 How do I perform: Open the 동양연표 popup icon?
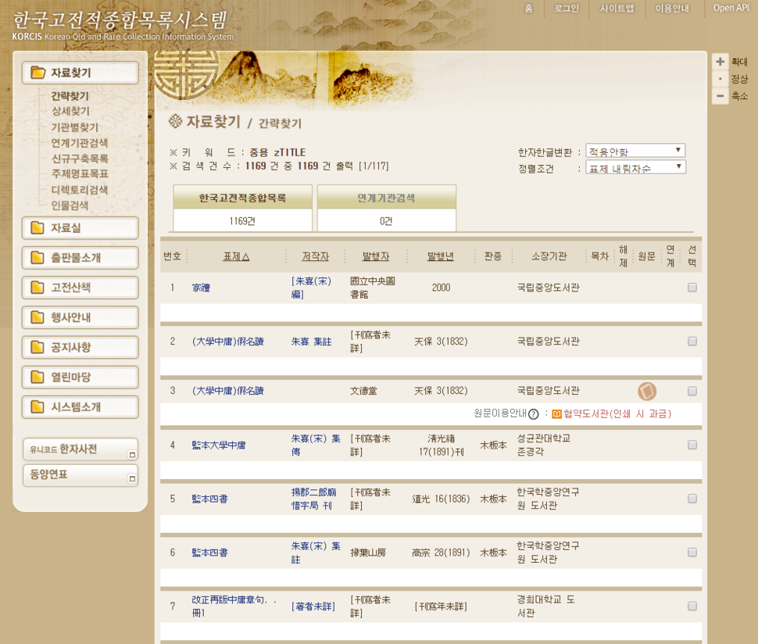(132, 478)
